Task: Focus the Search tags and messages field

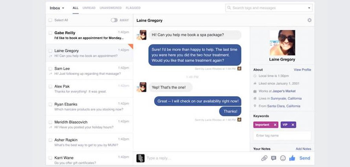Action: pos(269,8)
